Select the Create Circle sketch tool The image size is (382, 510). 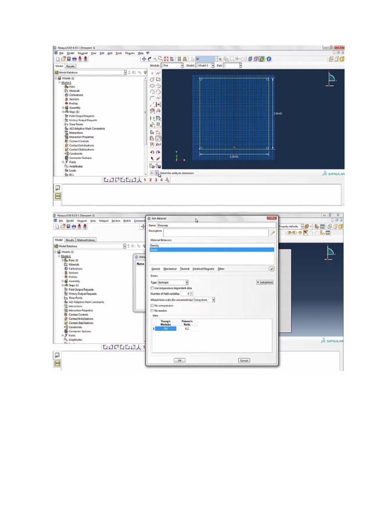pyautogui.click(x=152, y=79)
